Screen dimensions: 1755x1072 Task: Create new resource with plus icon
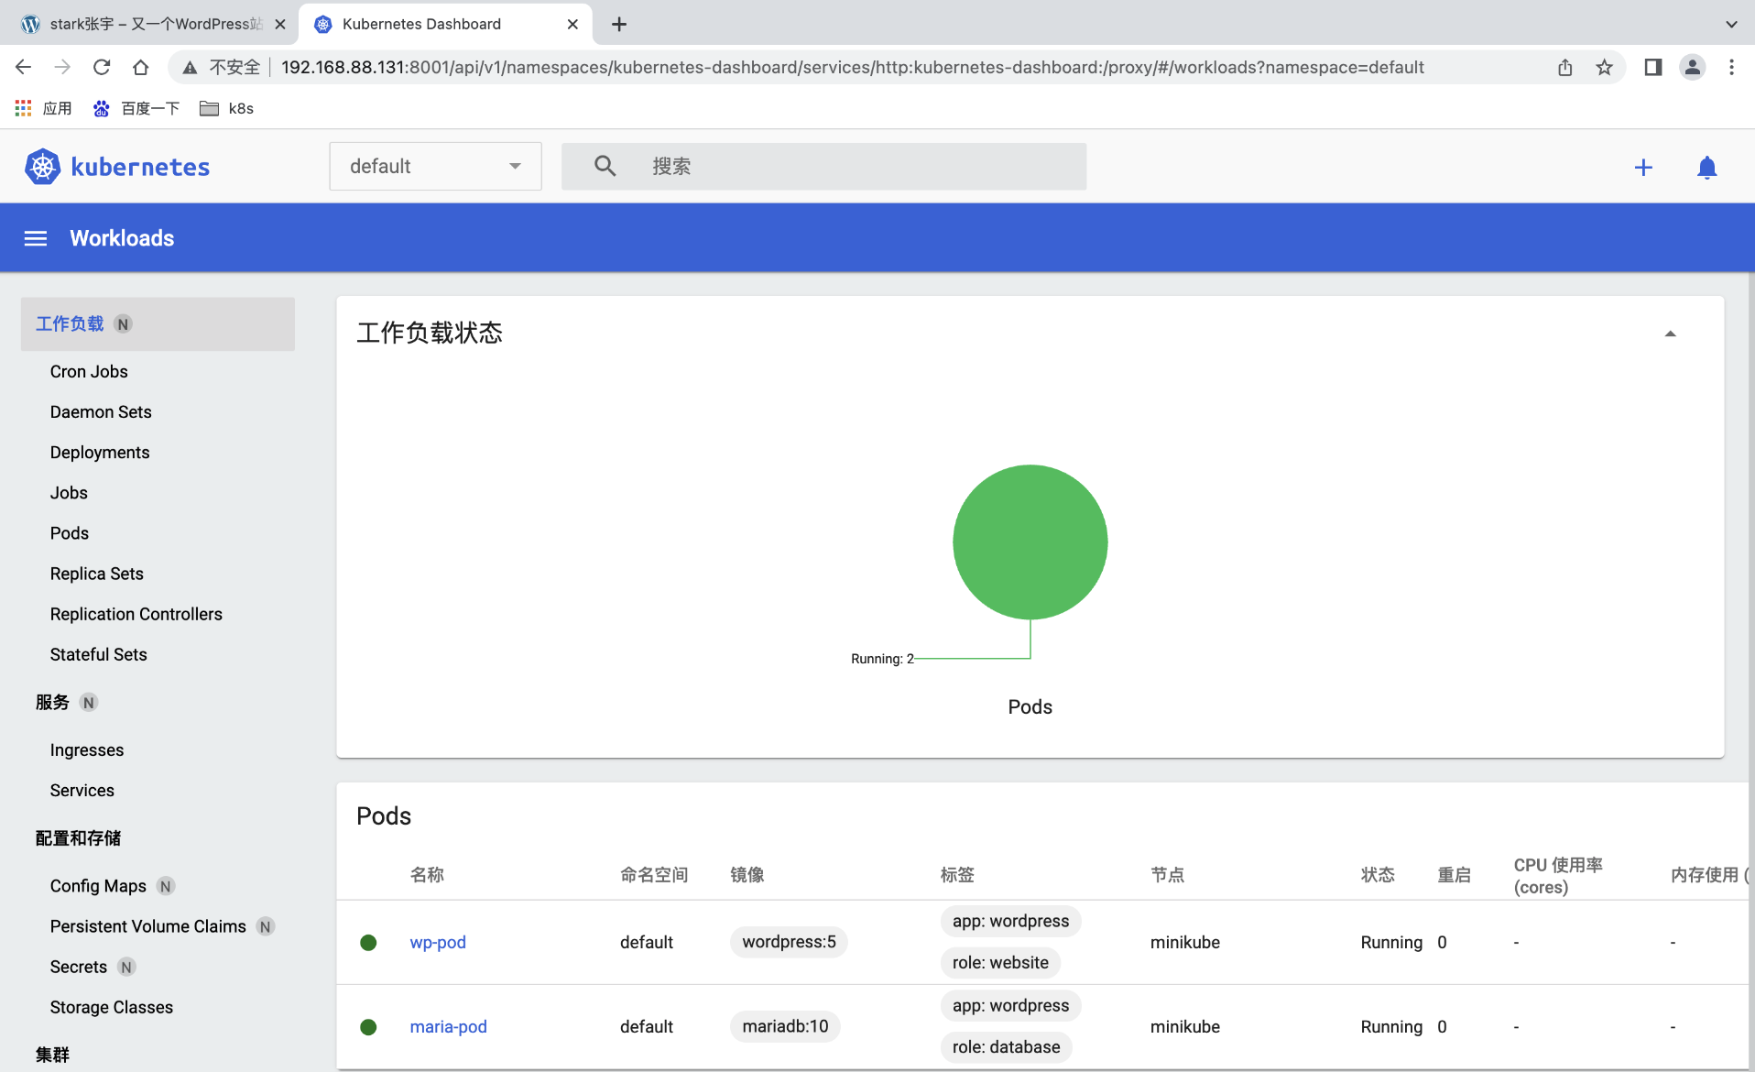(1643, 168)
